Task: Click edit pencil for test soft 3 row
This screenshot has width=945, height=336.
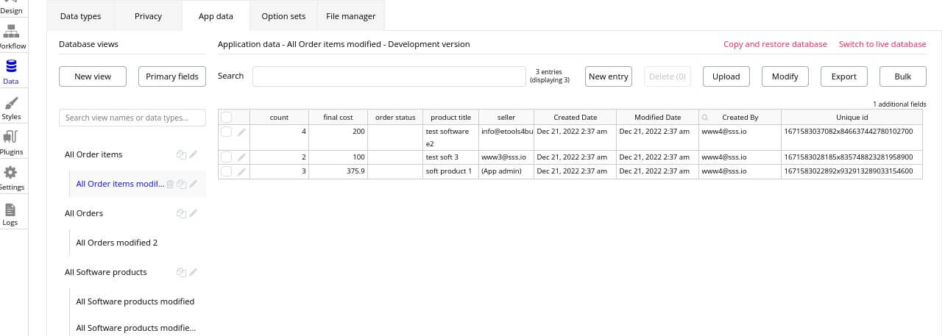Action: pos(241,157)
